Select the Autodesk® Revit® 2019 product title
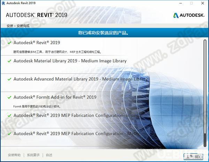This screenshot has width=209, height=162. 37,43
